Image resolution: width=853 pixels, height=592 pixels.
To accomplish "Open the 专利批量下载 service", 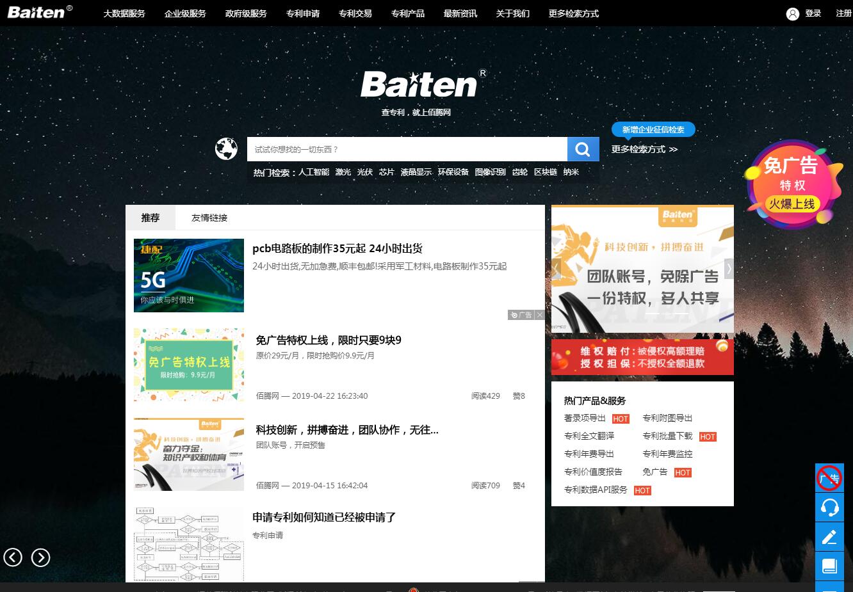I will [668, 436].
